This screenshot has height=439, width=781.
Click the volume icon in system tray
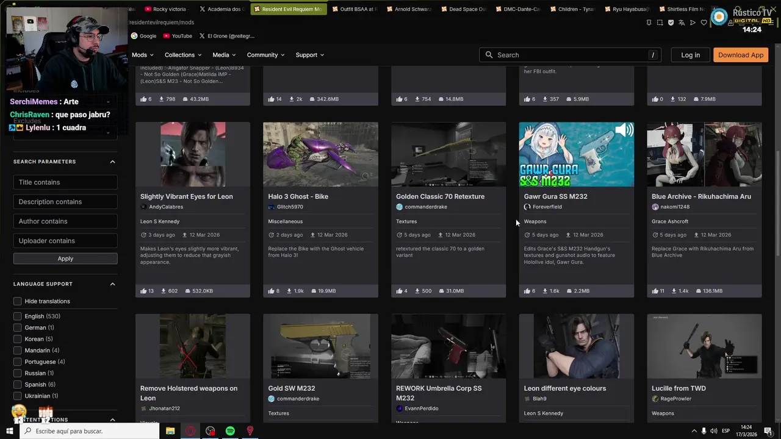(x=713, y=431)
